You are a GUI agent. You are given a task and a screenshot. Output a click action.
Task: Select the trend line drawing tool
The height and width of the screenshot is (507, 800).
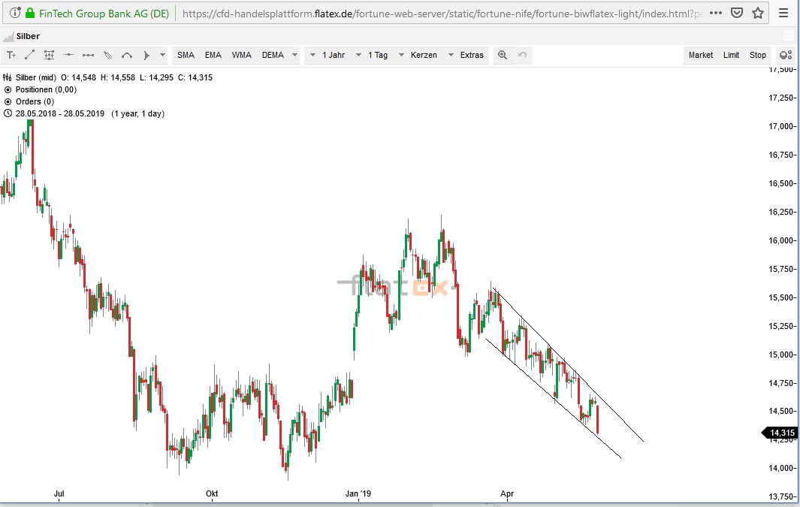coord(29,55)
